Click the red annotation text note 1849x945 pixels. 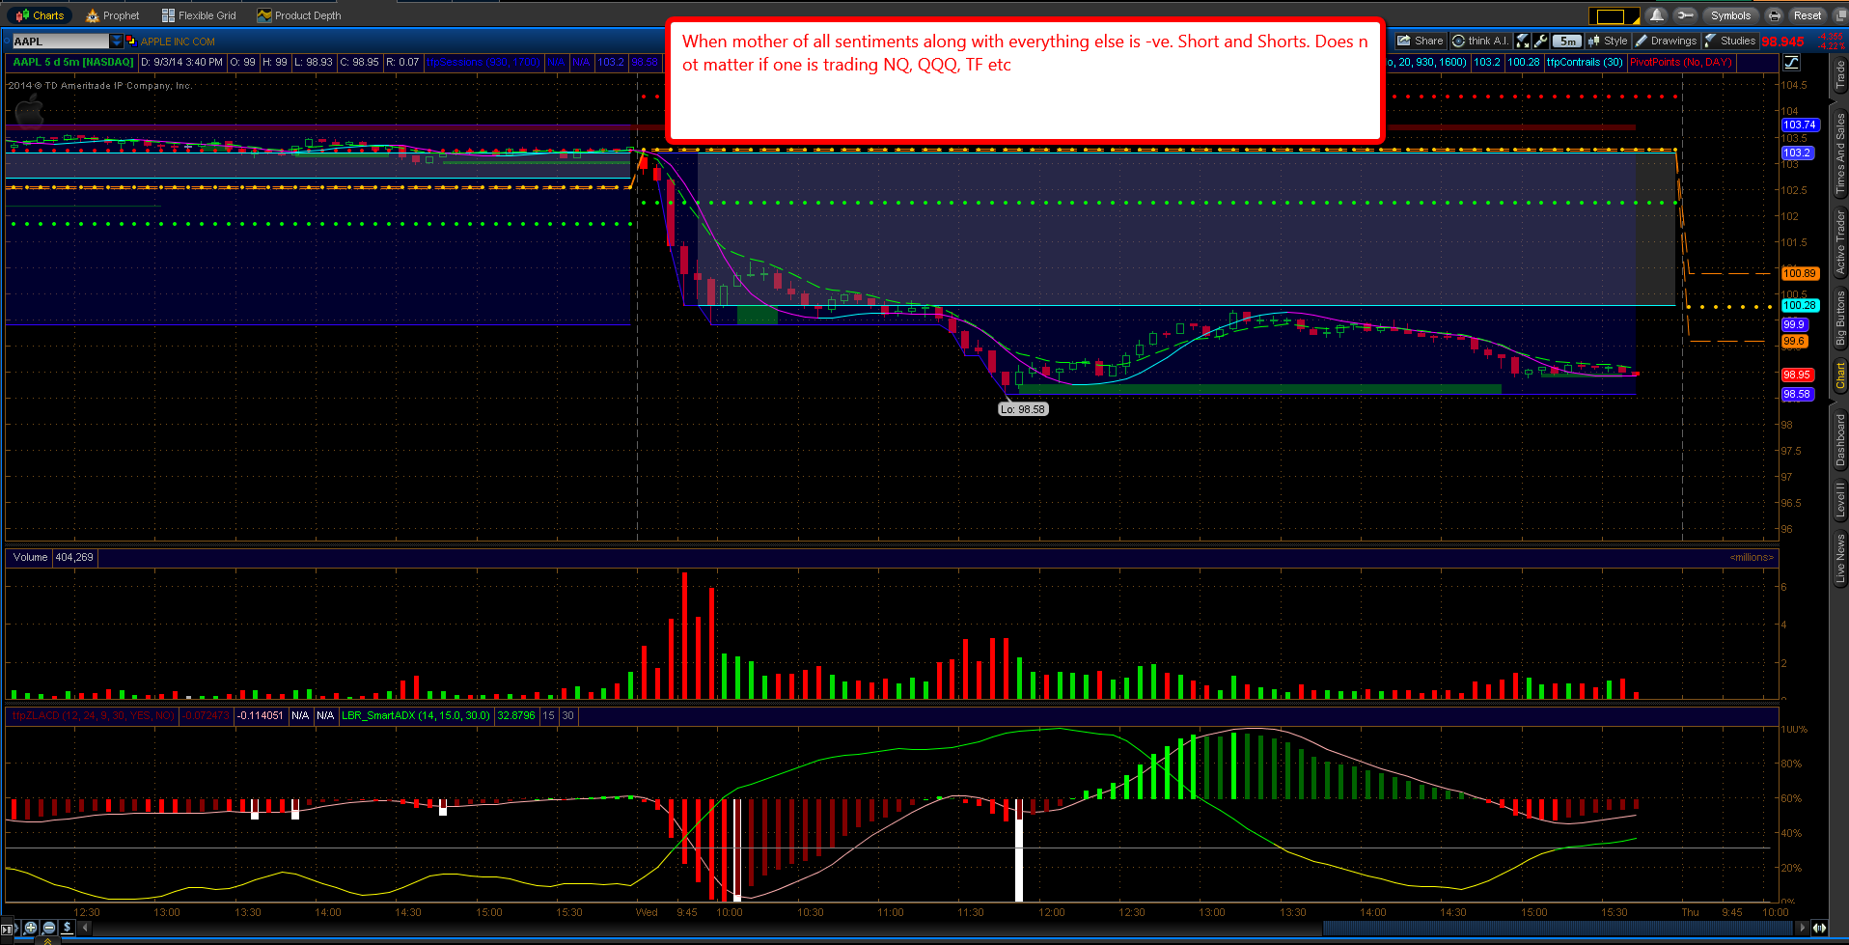(1025, 81)
